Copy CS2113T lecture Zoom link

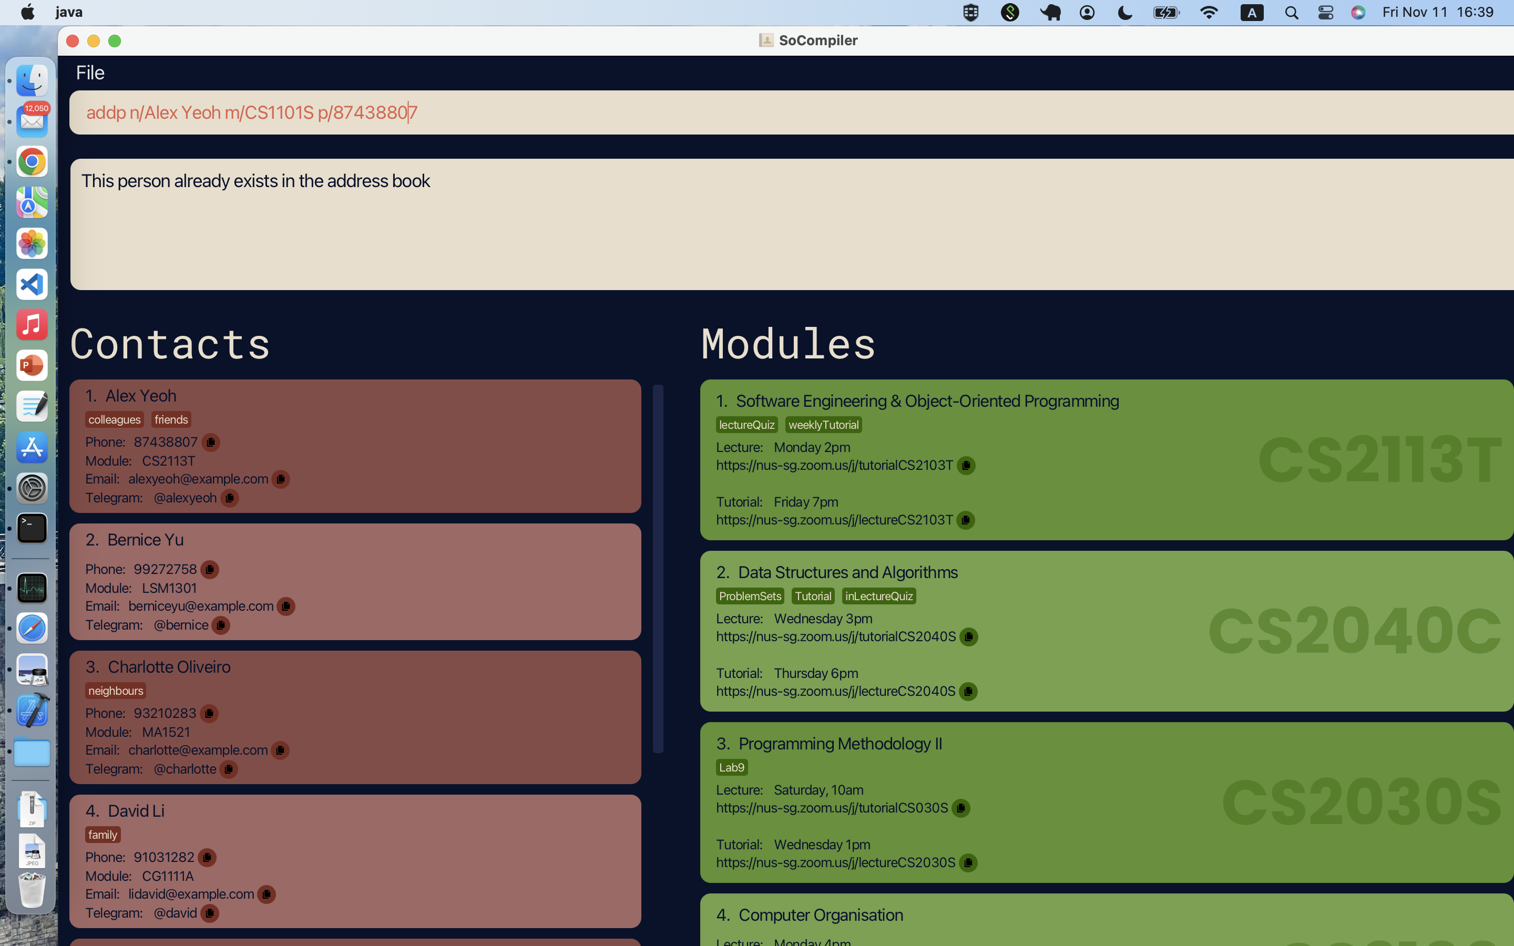pyautogui.click(x=966, y=466)
